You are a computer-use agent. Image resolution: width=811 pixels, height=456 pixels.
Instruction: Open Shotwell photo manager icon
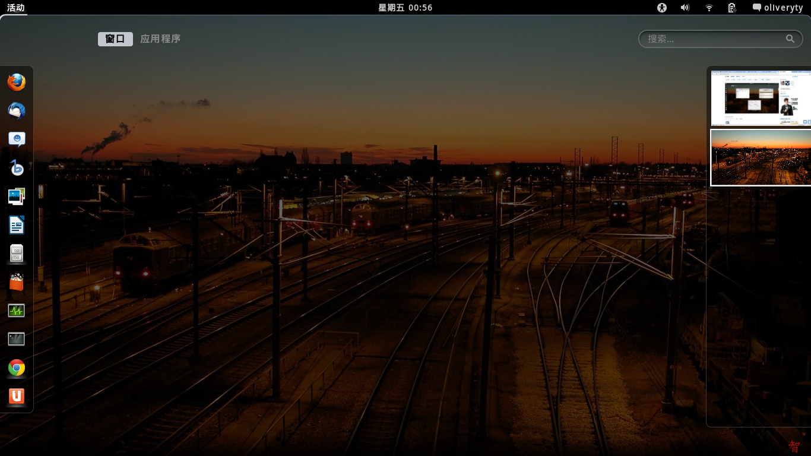[x=17, y=197]
